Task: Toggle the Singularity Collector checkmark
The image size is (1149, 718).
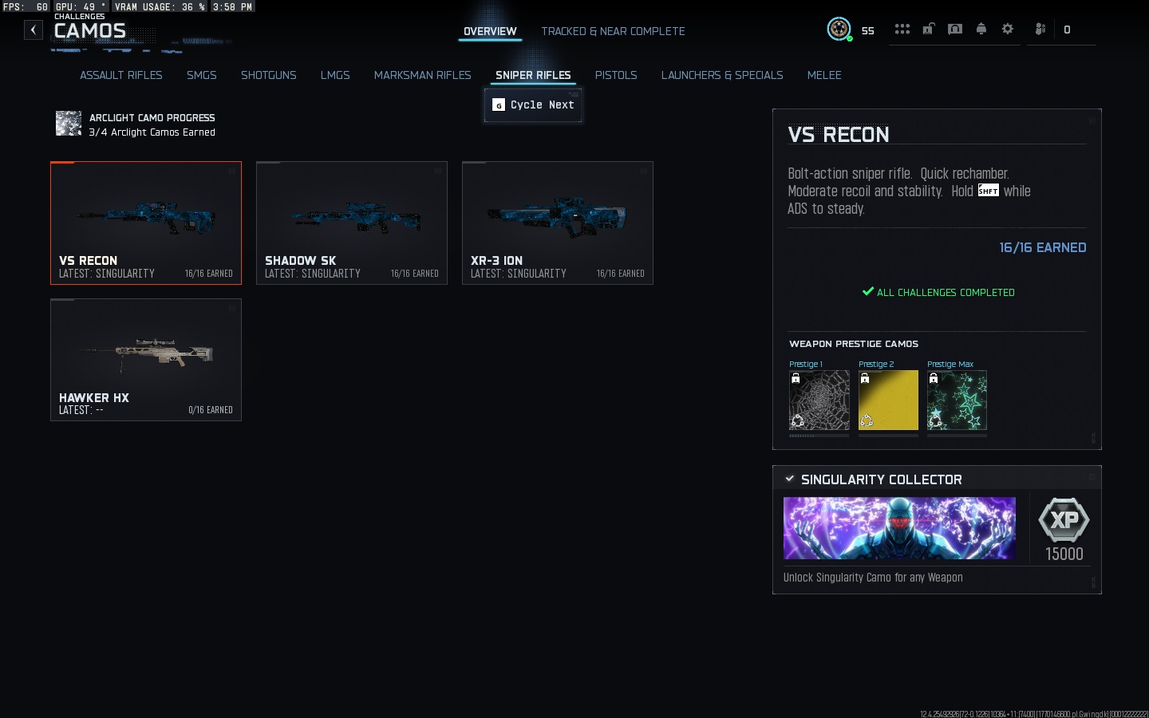Action: (x=789, y=479)
